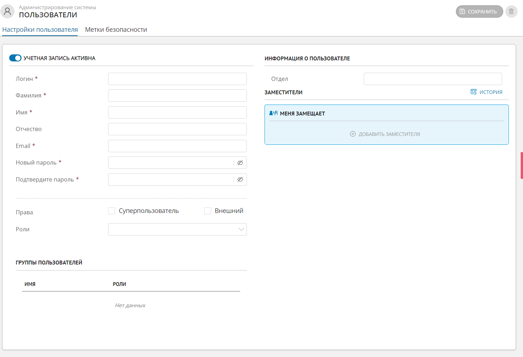Enable the Внешний checkbox
This screenshot has height=357, width=523.
[x=208, y=211]
